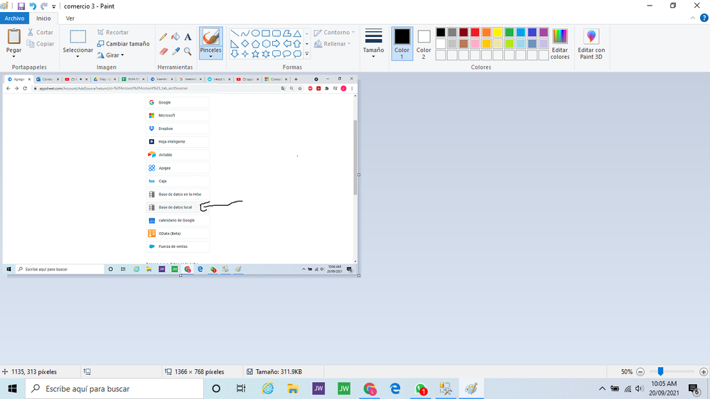Collapse the ribbon with the chevron
The width and height of the screenshot is (710, 399).
(693, 18)
